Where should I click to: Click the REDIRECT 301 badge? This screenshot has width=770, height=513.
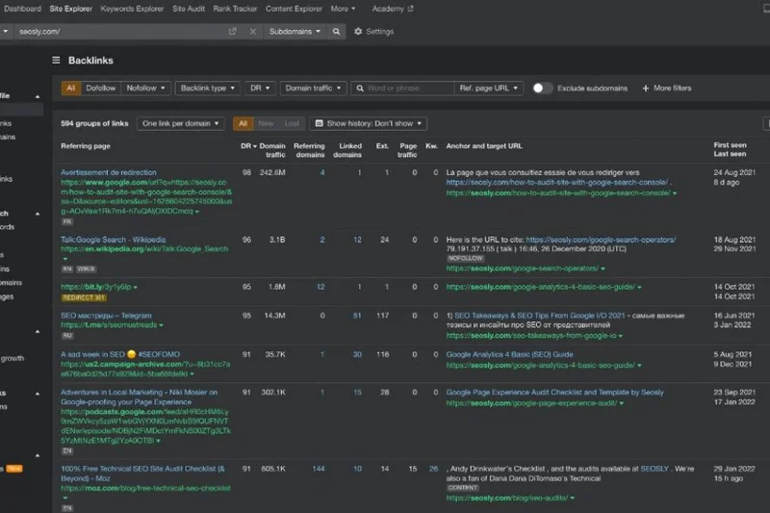point(84,297)
